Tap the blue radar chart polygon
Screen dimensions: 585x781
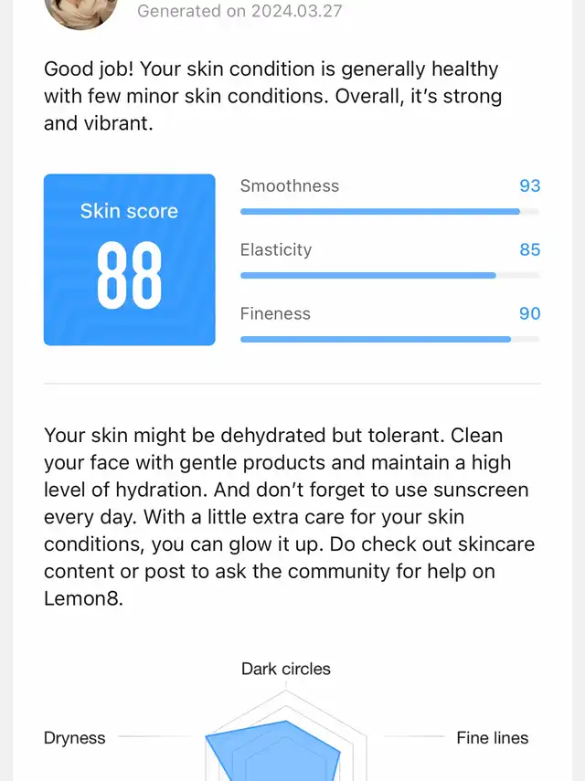tap(273, 752)
